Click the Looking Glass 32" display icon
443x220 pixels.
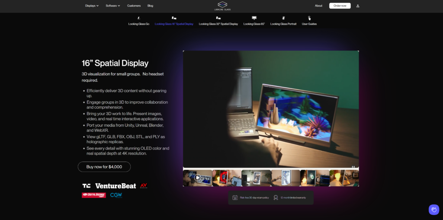tap(218, 18)
